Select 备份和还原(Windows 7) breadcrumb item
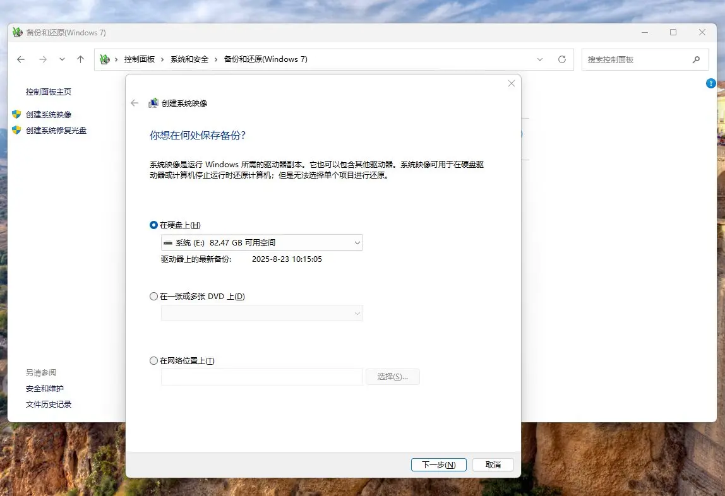Viewport: 725px width, 496px height. pyautogui.click(x=265, y=59)
